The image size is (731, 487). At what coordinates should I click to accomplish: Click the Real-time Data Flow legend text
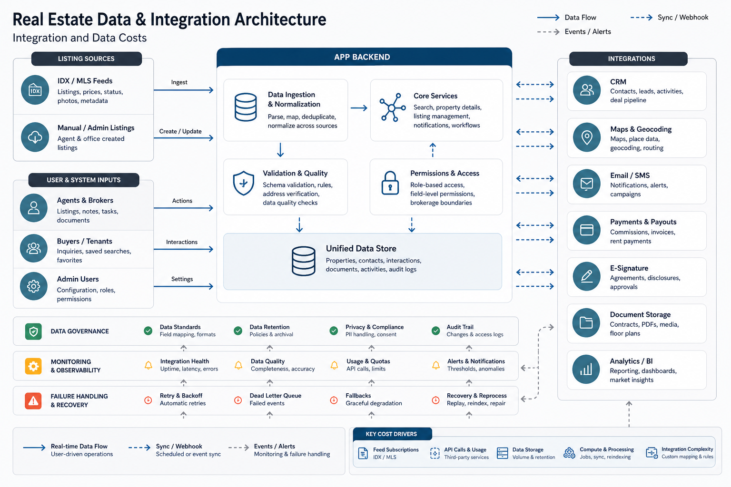(x=79, y=446)
